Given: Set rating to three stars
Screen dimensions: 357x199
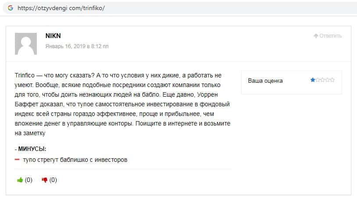Looking at the screenshot, I should point(322,80).
